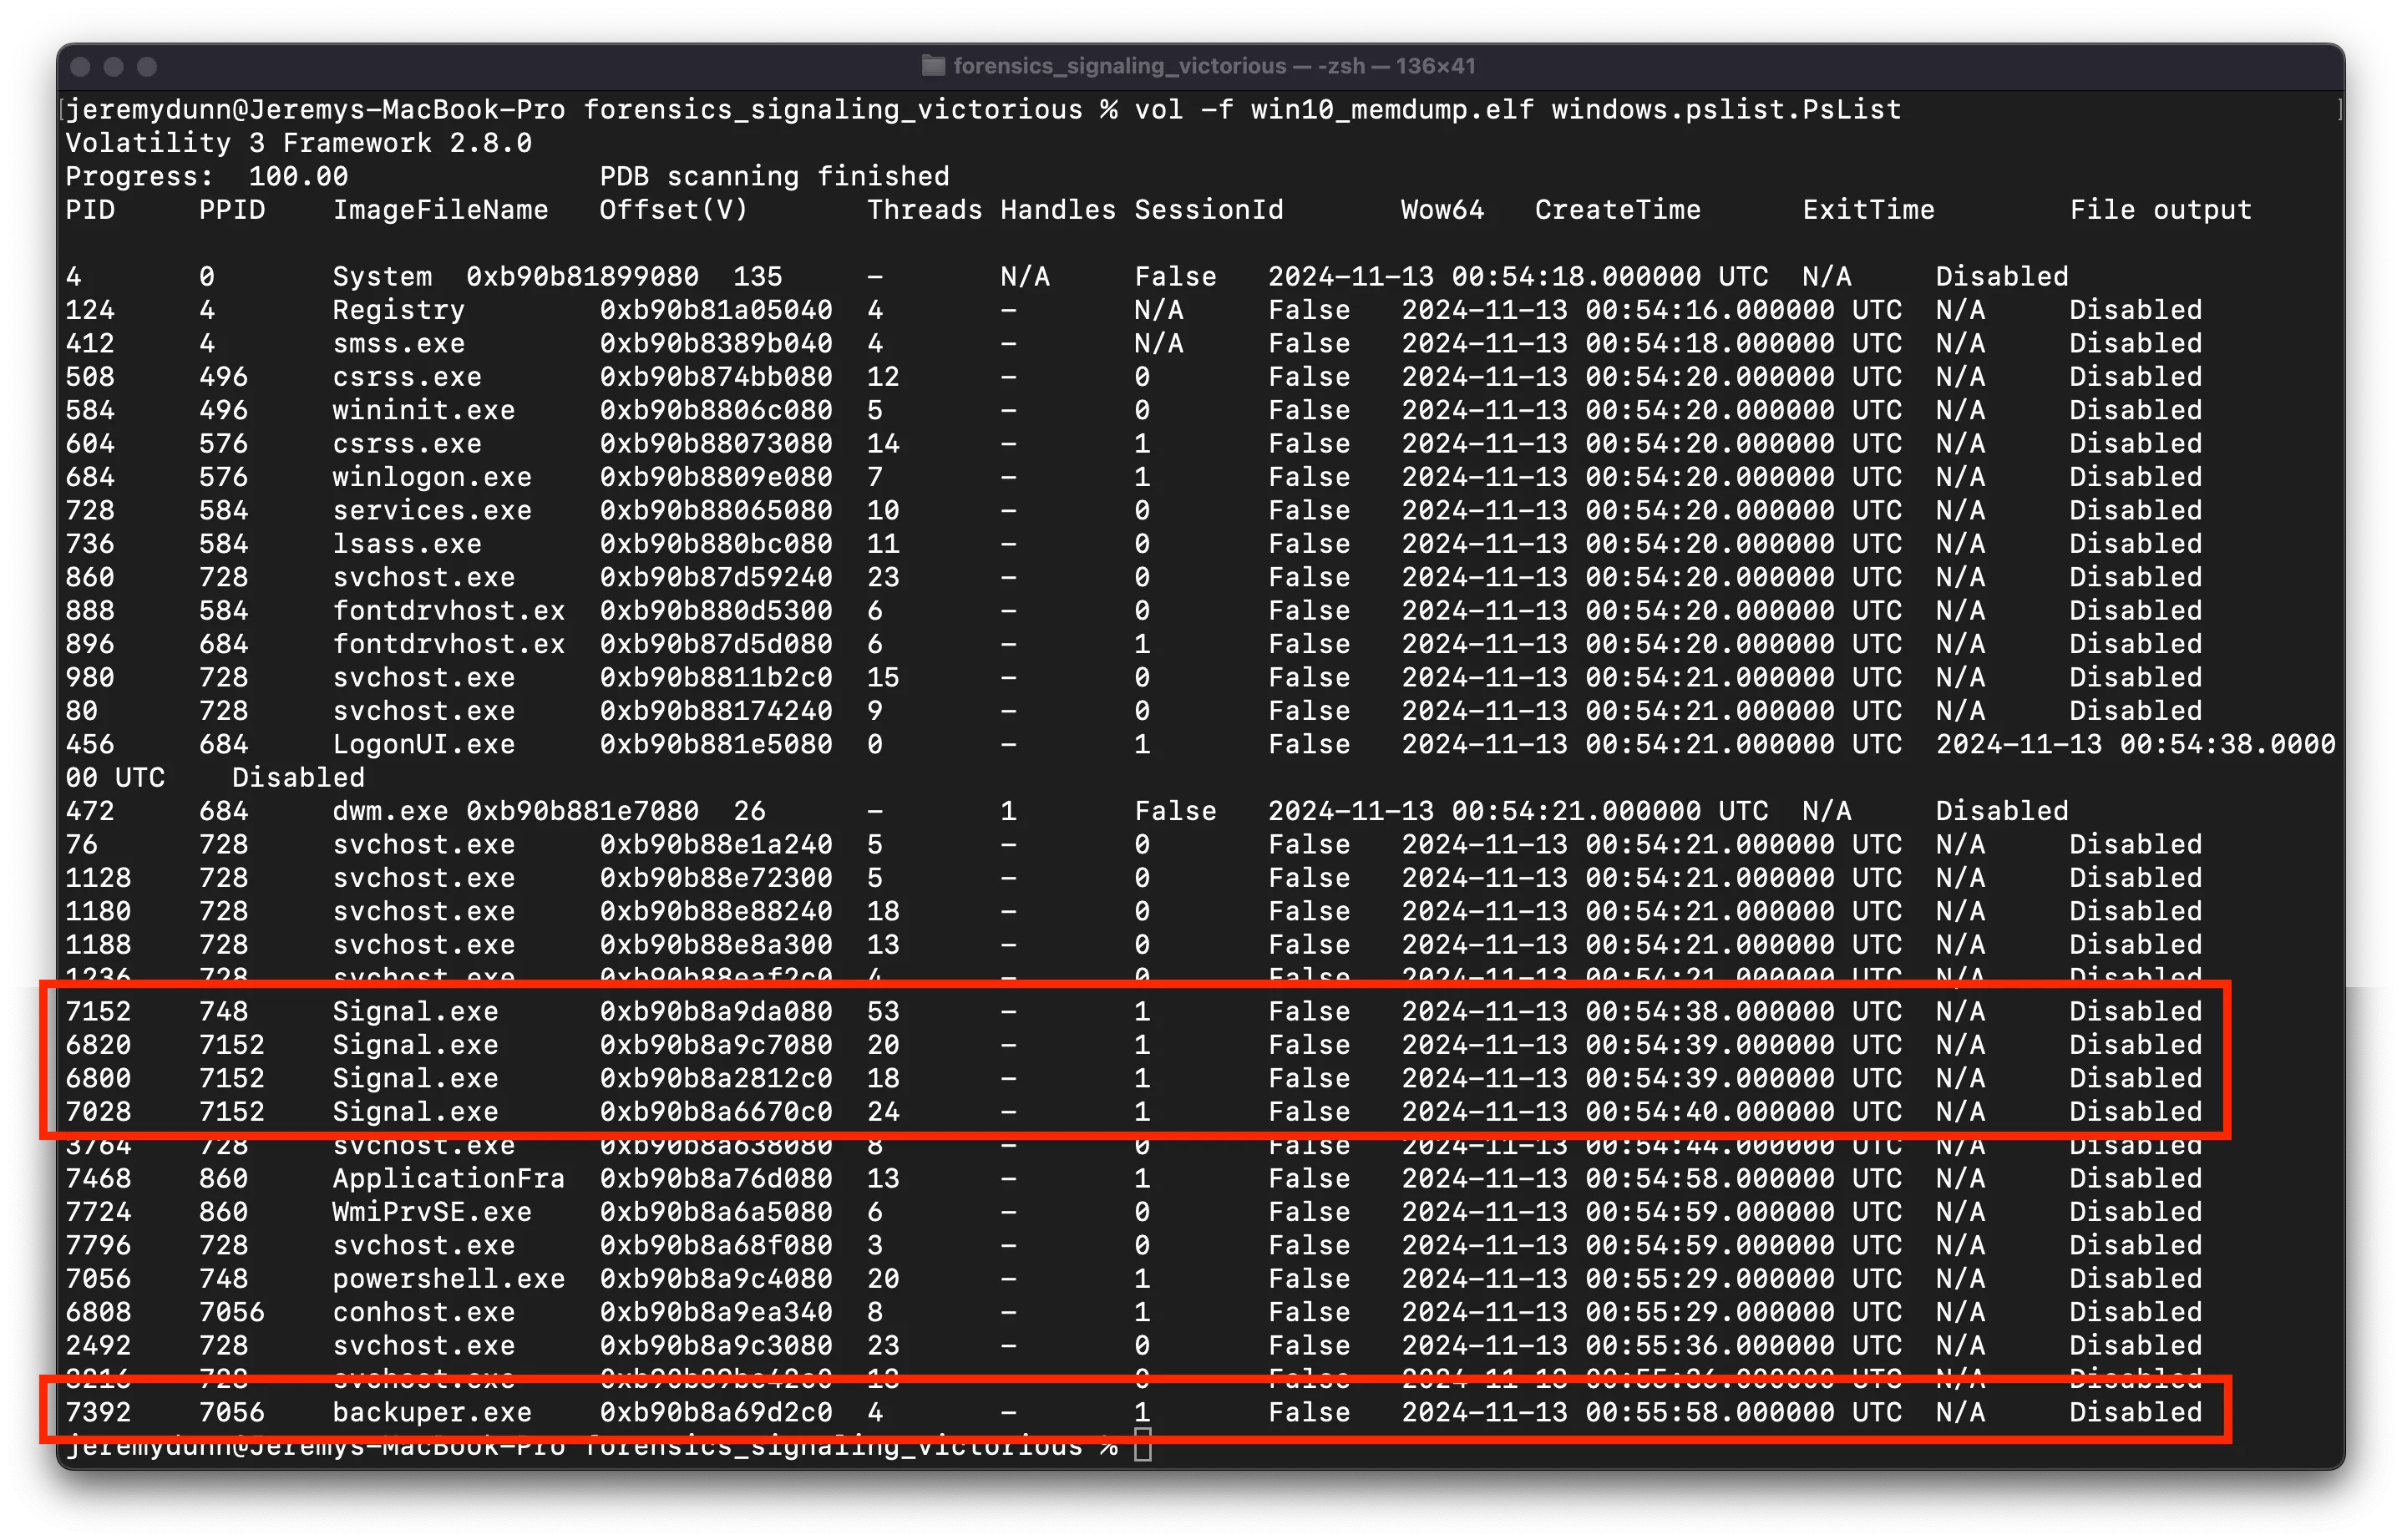Click the Handles column header
Viewport: 2402px width, 1540px height.
[1058, 210]
